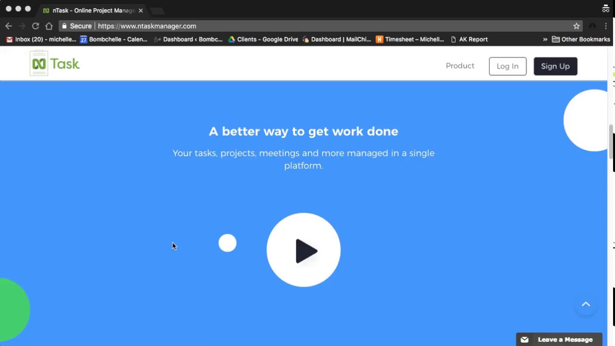Open Other Bookmarks folder
Screen dimensions: 615x346
pos(581,39)
